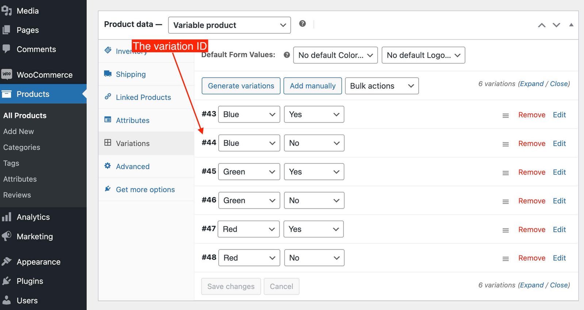Click the drag handle for variation #46
The height and width of the screenshot is (310, 584).
click(506, 201)
